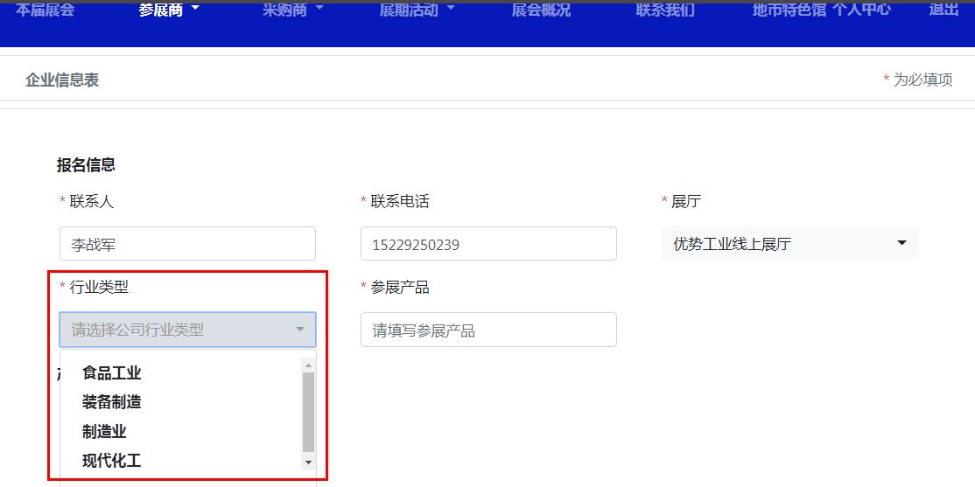The image size is (975, 487).
Task: Click the 联系电话 input field
Action: click(488, 244)
